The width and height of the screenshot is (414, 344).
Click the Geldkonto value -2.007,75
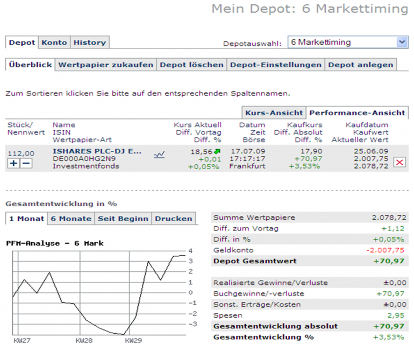(385, 250)
